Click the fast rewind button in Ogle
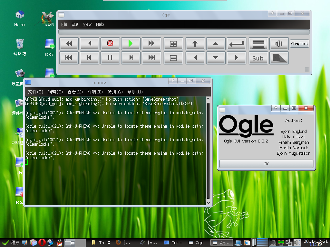This screenshot has width=330, height=247. pos(69,44)
